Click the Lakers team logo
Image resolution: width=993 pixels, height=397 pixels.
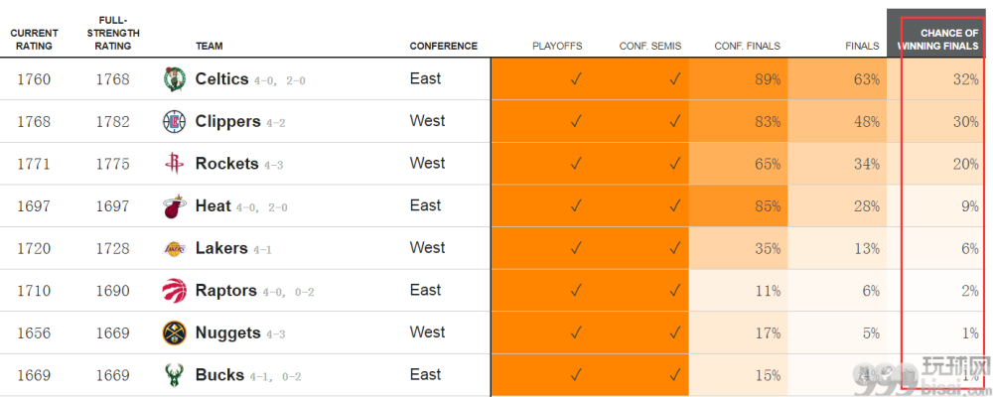pos(174,248)
